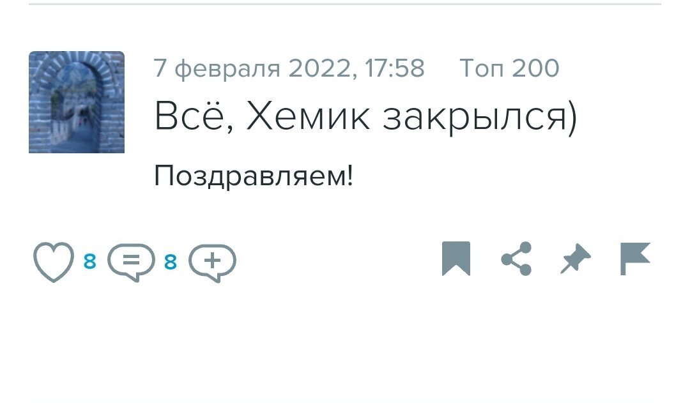Pin the post with the pushpin icon
Image resolution: width=690 pixels, height=403 pixels.
[574, 258]
